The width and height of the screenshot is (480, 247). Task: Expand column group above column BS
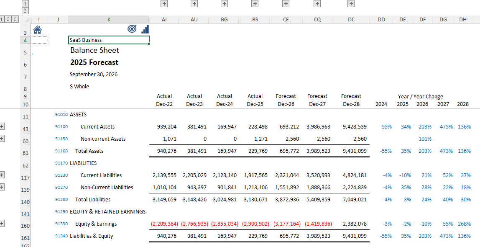pos(255,4)
